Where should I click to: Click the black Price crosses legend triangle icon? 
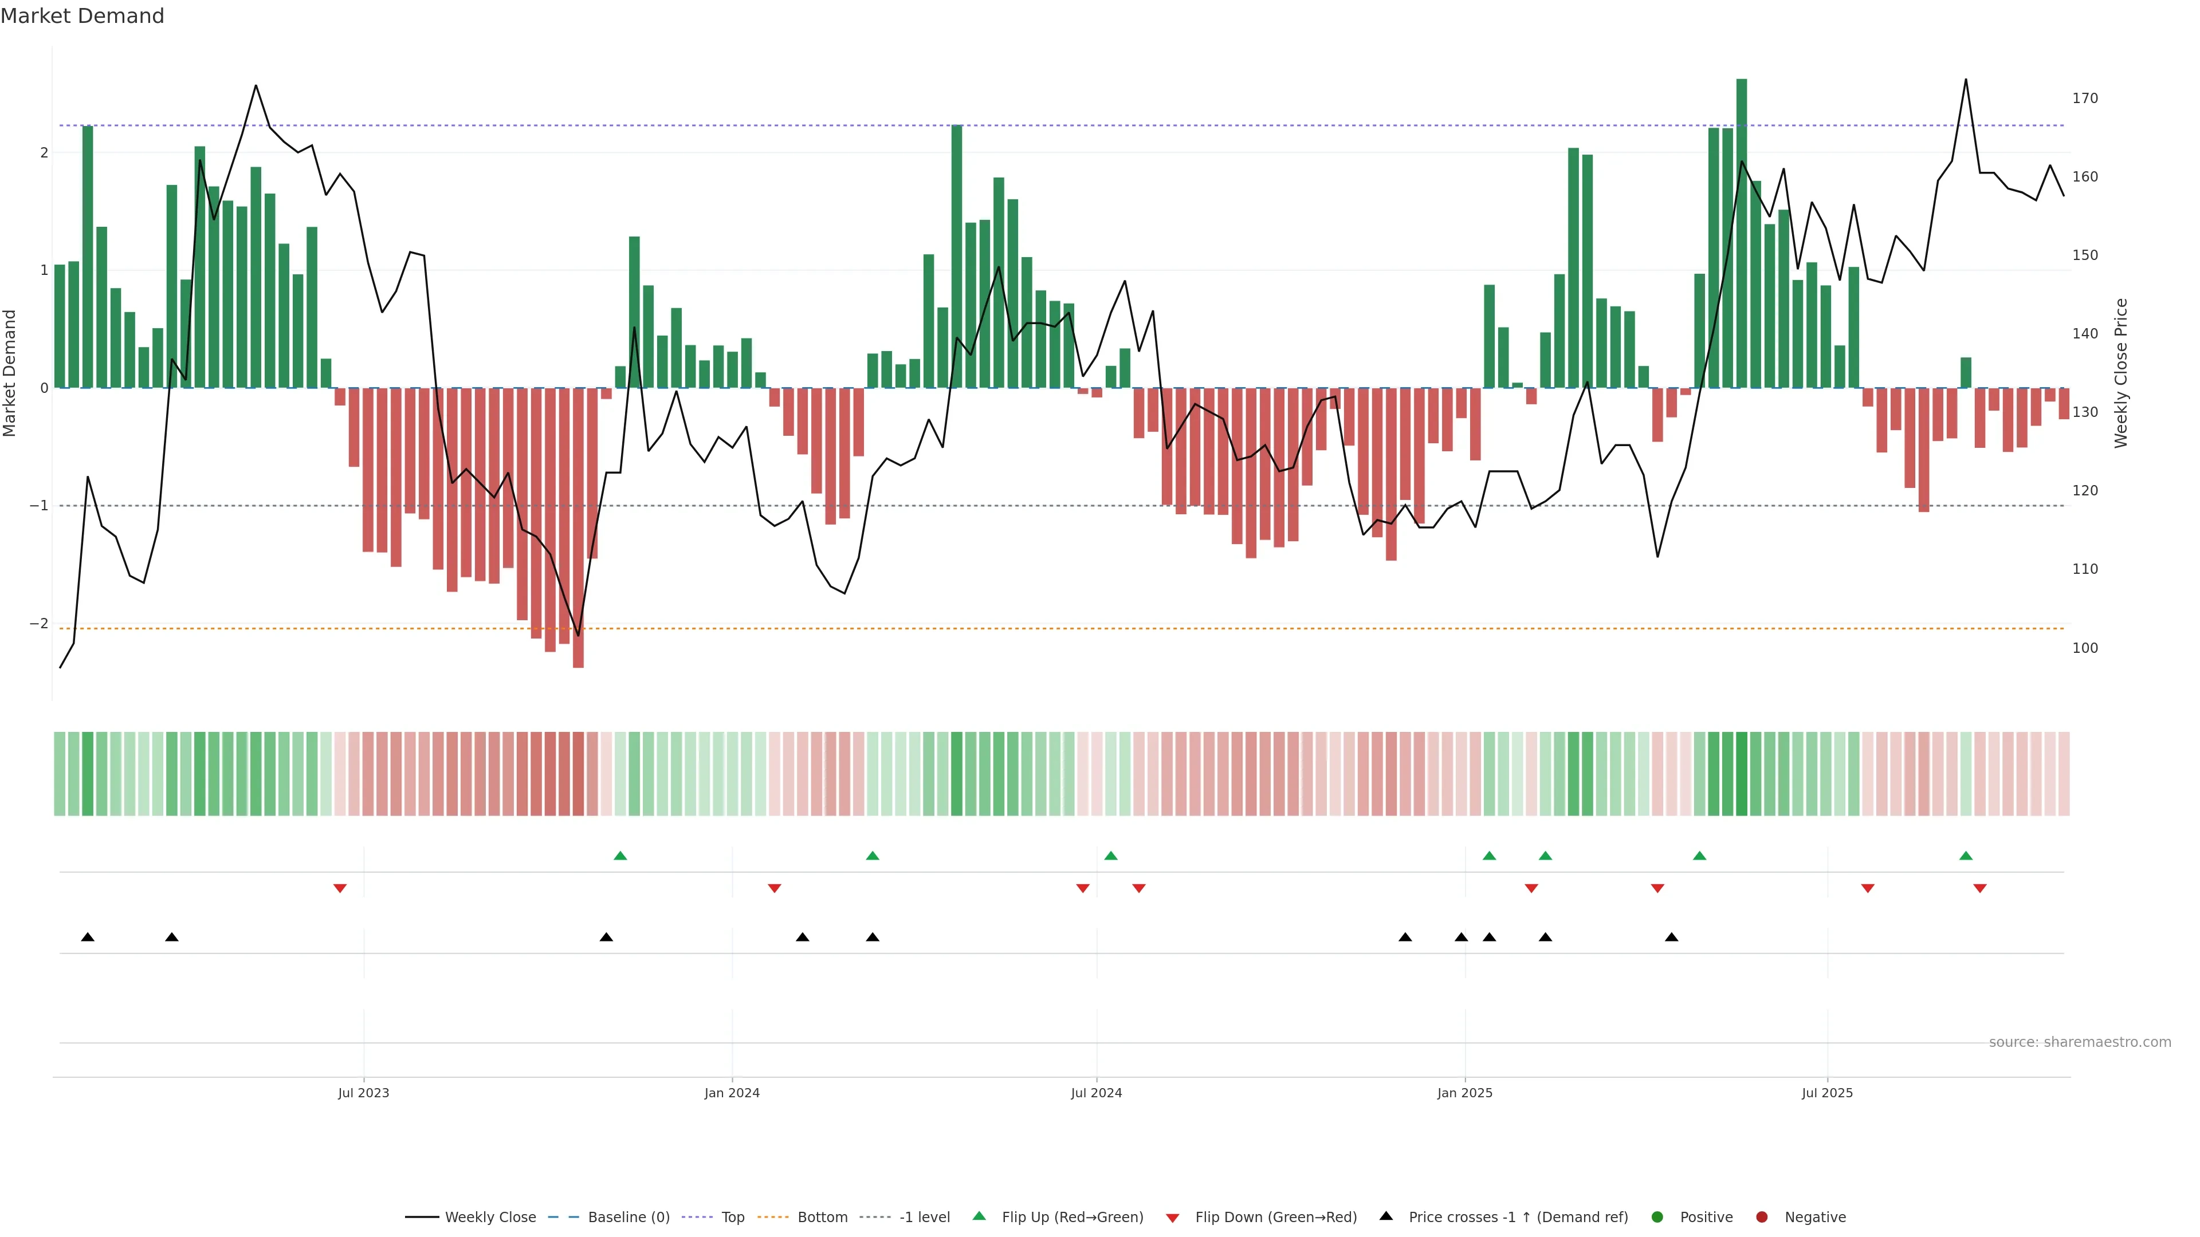1386,1216
